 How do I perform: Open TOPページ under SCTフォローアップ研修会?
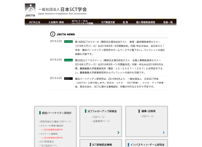[99, 117]
